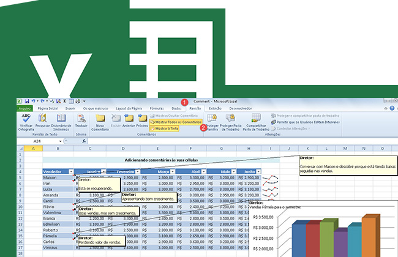This screenshot has width=398, height=257.
Task: Click Proteger e compartilhar pasta de trabalho
Action: pos(305,116)
